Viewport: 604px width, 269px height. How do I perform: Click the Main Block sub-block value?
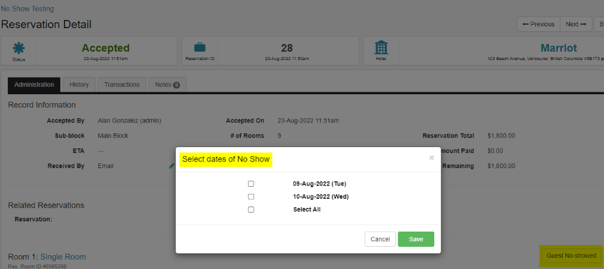point(113,136)
